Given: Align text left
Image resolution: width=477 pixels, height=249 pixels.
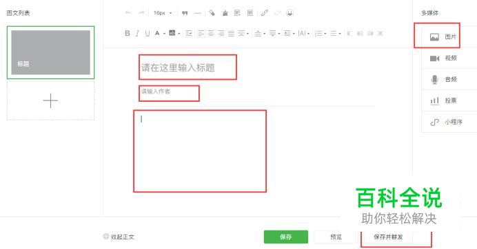Looking at the screenshot, I should coord(201,33).
